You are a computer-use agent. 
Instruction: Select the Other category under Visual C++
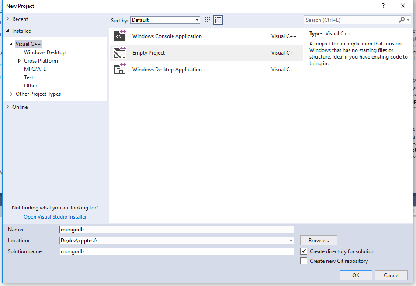pyautogui.click(x=31, y=86)
